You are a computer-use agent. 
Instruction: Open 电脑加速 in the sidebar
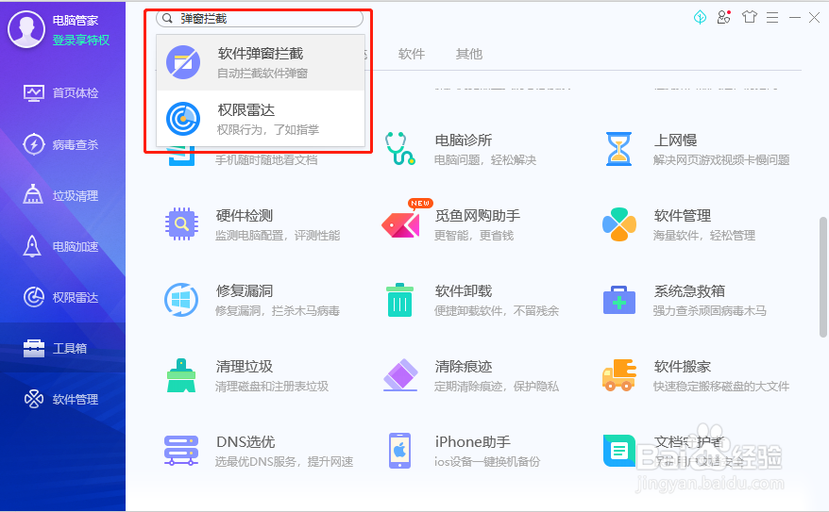coord(61,246)
